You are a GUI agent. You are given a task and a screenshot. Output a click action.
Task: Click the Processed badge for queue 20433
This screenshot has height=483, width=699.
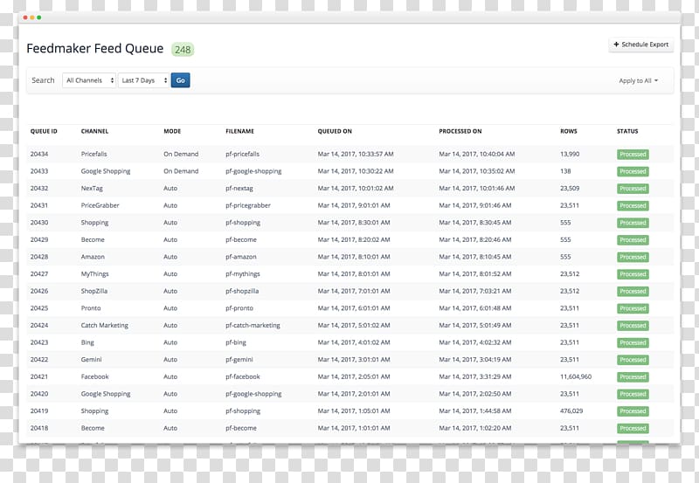click(x=633, y=171)
